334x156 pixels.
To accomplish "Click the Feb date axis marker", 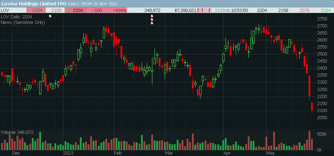I will pos(118,153).
